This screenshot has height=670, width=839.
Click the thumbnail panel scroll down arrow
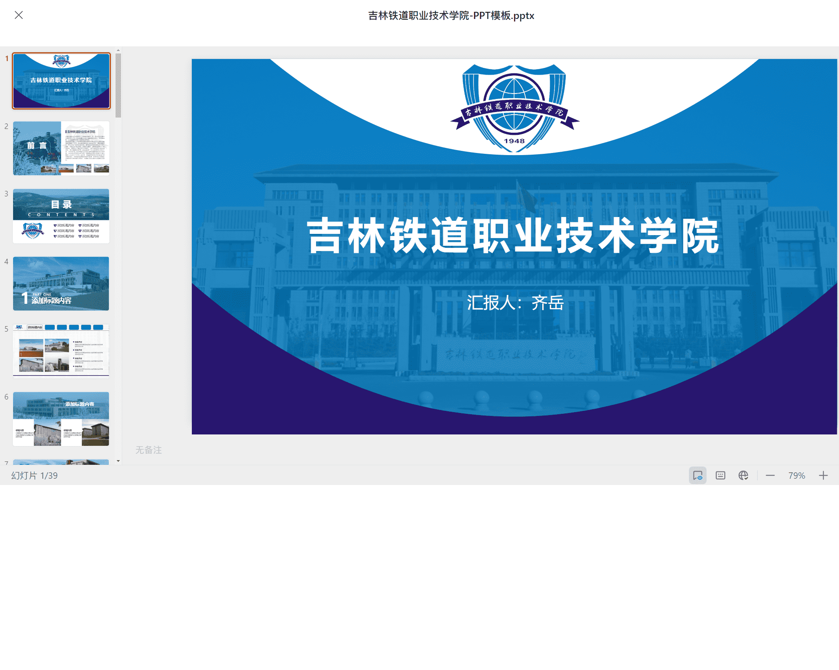coord(118,461)
